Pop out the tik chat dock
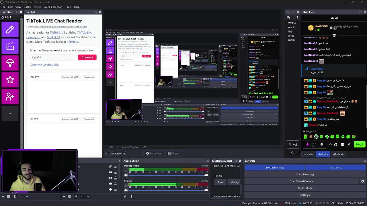Image resolution: width=367 pixels, height=206 pixels. [95, 12]
